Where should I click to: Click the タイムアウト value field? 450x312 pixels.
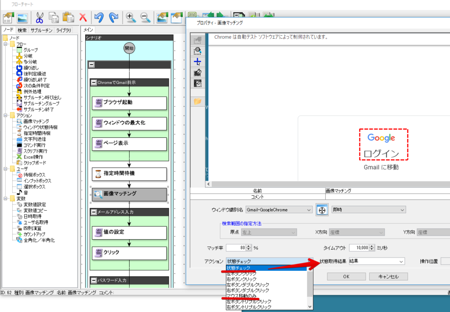tap(358, 248)
